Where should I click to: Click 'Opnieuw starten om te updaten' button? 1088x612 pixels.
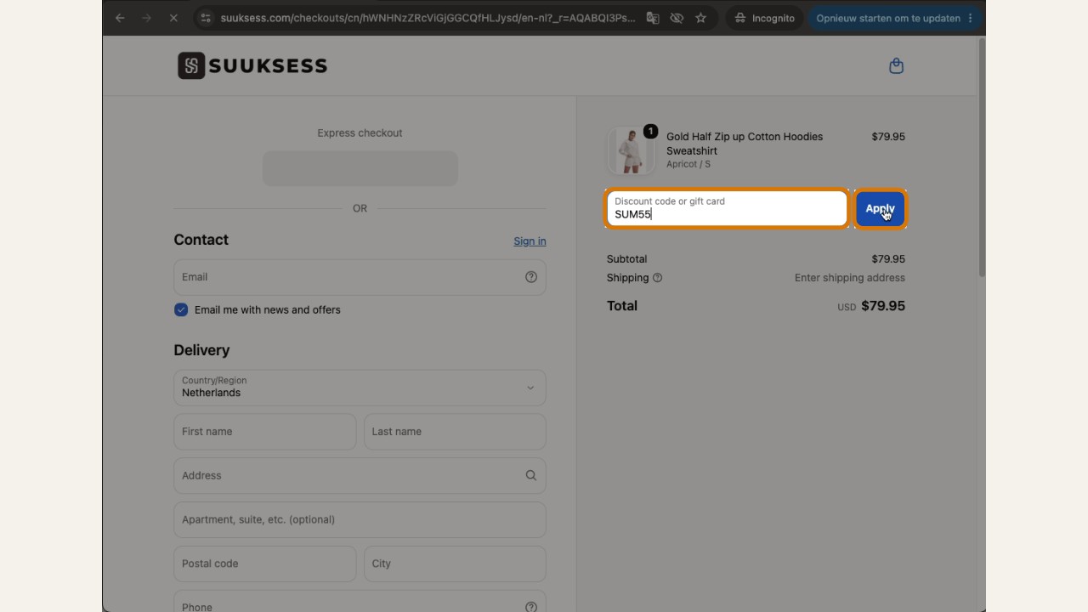(x=896, y=18)
